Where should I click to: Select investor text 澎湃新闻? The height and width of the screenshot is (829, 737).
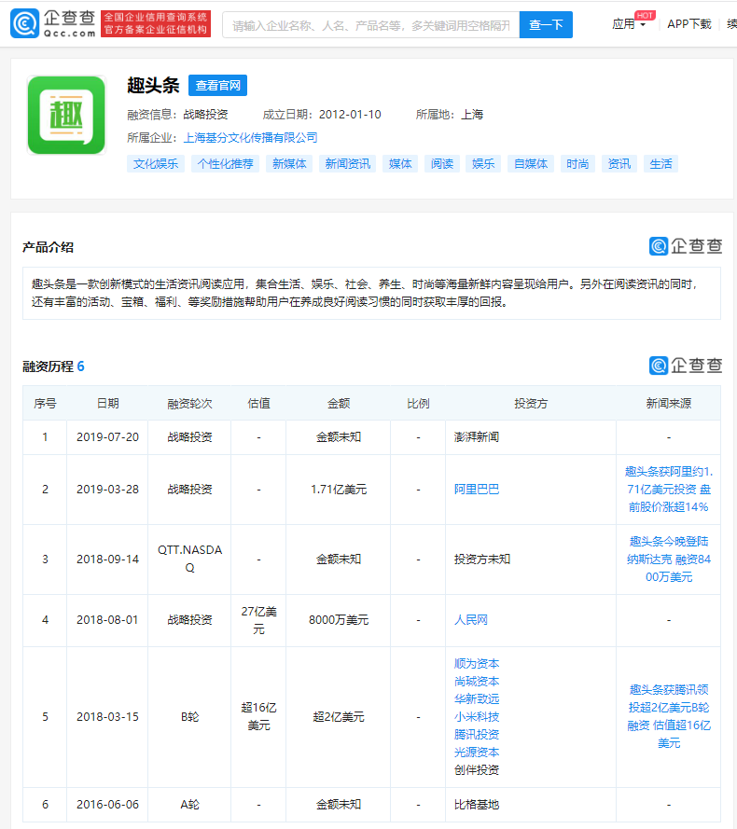pos(476,437)
